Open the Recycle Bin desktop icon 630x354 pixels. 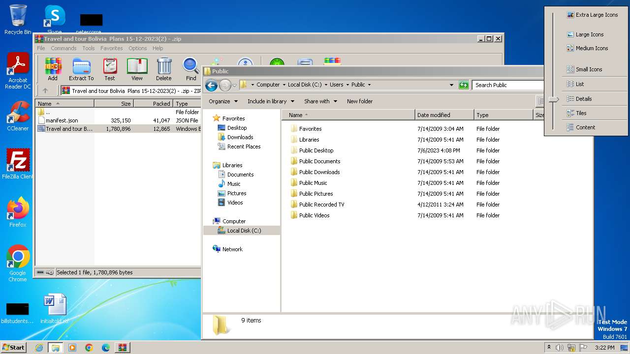18,20
